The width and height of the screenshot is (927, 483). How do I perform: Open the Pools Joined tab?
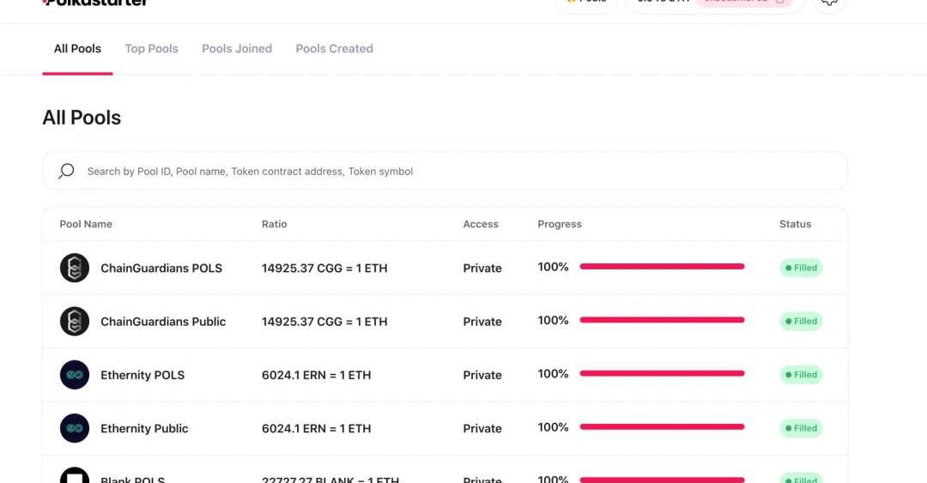click(237, 49)
